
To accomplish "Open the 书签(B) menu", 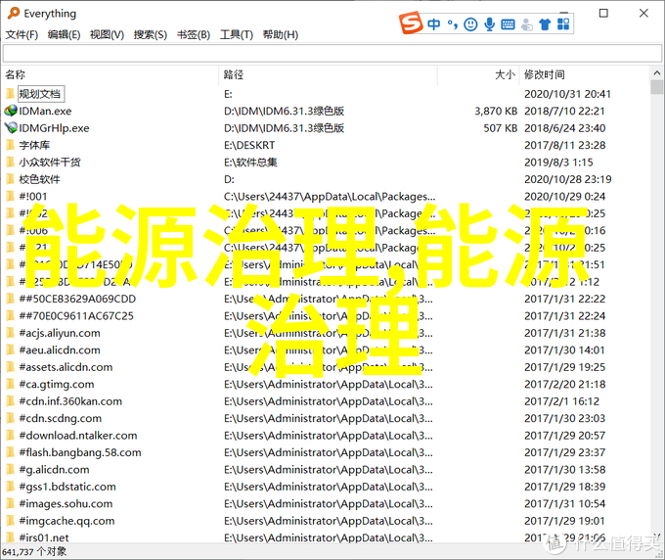I will (x=194, y=35).
